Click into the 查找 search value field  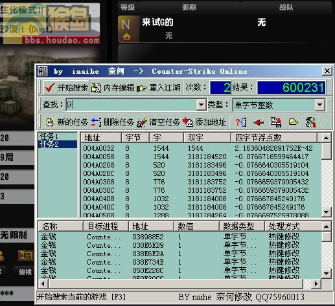132,105
